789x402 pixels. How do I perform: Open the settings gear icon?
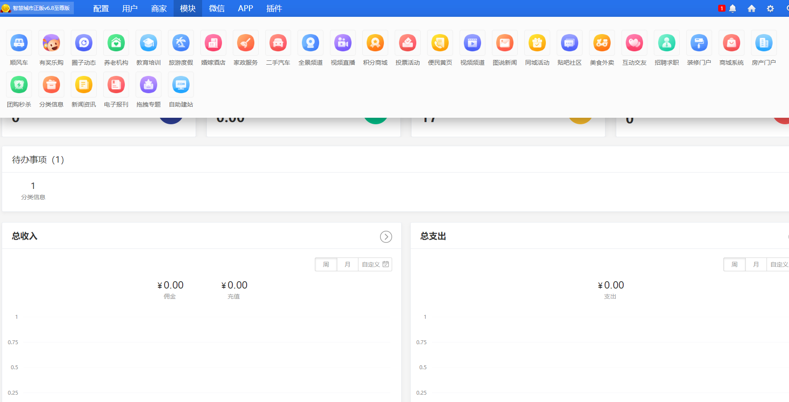point(770,9)
